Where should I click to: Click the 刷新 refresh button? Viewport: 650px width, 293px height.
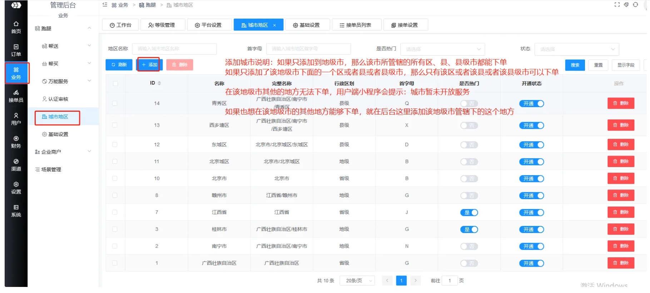[x=119, y=65]
